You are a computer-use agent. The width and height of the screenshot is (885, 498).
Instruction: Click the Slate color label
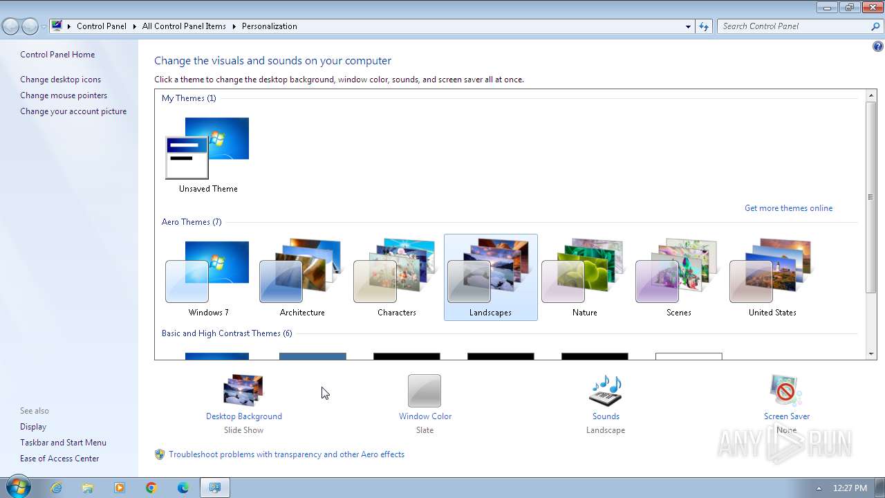(425, 430)
